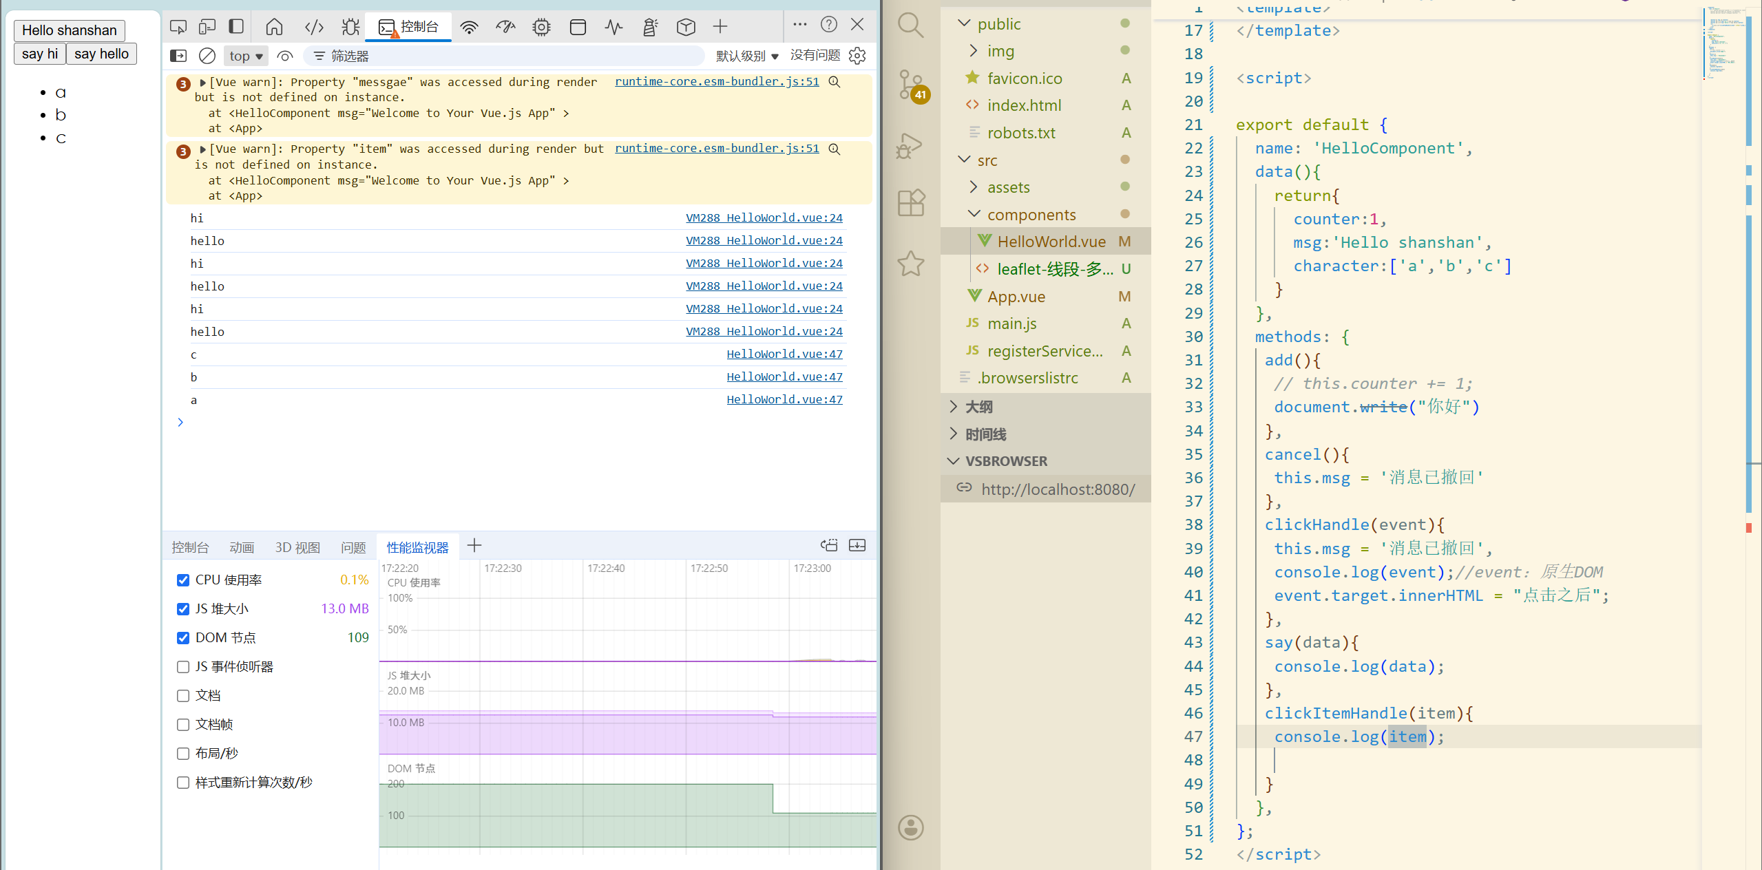Click the clear console icon
The width and height of the screenshot is (1762, 870).
(207, 56)
